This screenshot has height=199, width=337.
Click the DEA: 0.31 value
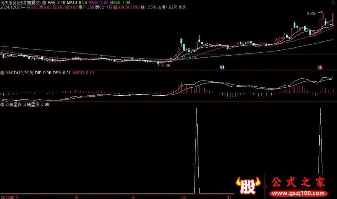[x=62, y=73]
